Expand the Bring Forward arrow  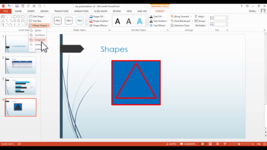click(x=191, y=17)
